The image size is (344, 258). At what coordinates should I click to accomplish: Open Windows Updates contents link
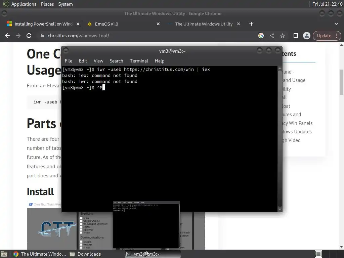coord(297,132)
